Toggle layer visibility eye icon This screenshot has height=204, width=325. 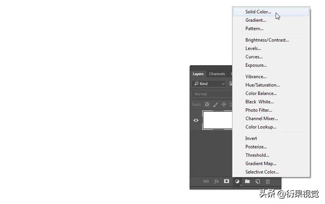tap(196, 120)
